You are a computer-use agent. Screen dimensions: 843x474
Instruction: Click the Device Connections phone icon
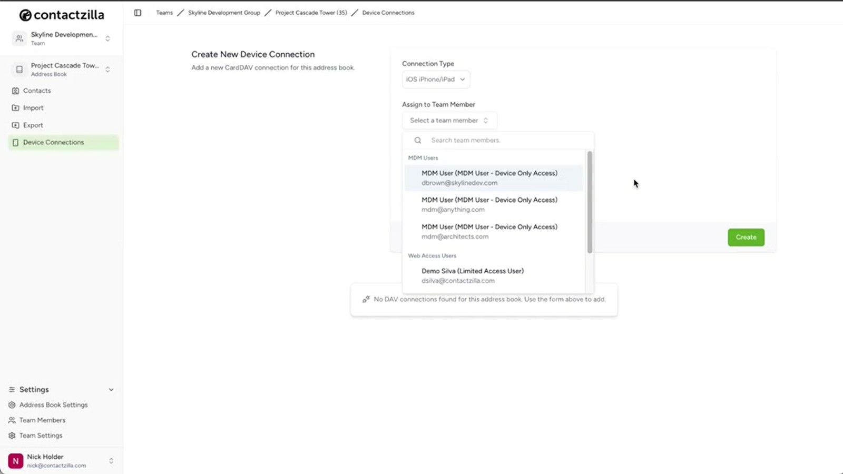(x=15, y=143)
